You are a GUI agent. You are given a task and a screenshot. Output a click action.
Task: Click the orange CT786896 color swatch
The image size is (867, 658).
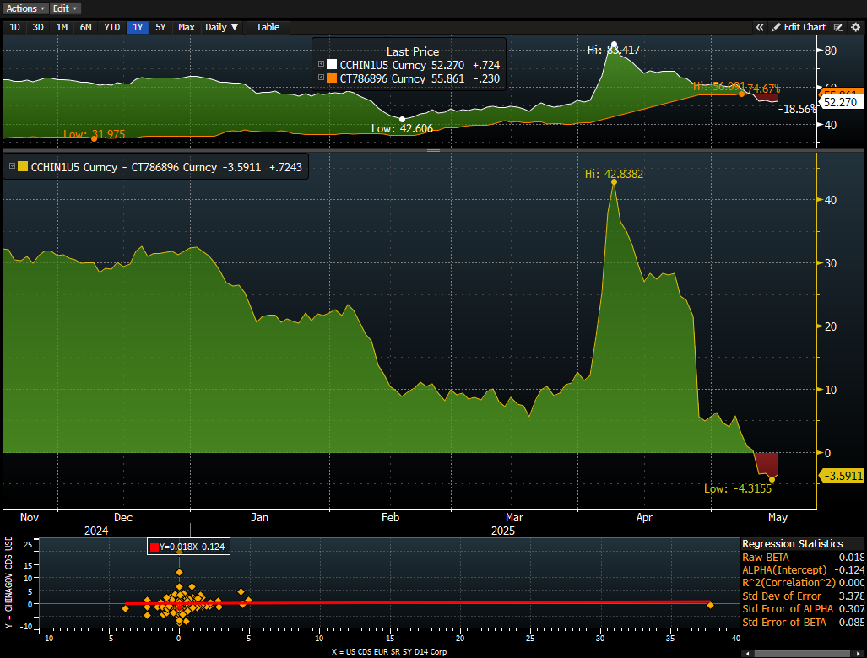(x=333, y=78)
